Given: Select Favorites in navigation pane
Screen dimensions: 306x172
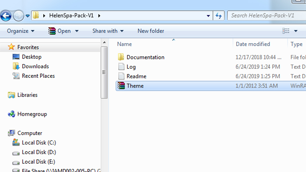Looking at the screenshot, I should (28, 47).
